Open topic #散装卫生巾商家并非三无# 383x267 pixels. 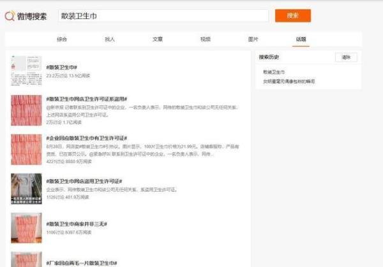pyautogui.click(x=77, y=224)
